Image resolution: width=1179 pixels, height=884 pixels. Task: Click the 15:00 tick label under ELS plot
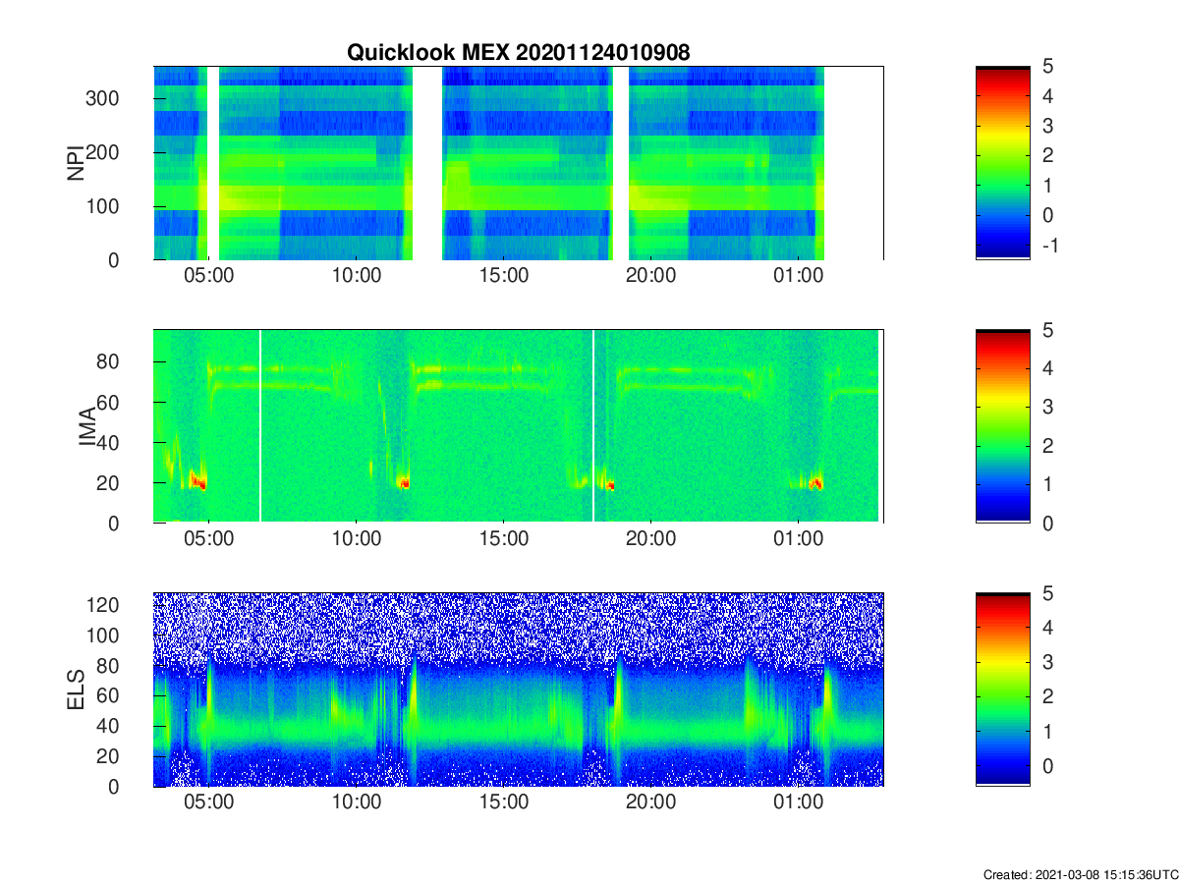click(504, 802)
